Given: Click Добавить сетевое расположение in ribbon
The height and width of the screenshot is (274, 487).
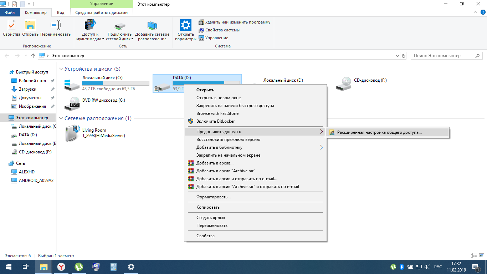Looking at the screenshot, I should tap(152, 31).
